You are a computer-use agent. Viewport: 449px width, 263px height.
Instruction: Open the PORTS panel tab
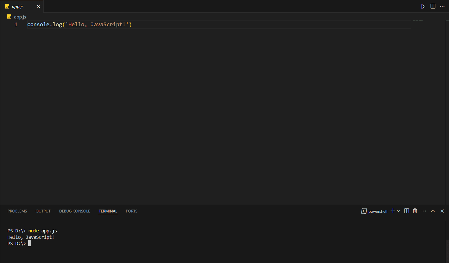[132, 211]
